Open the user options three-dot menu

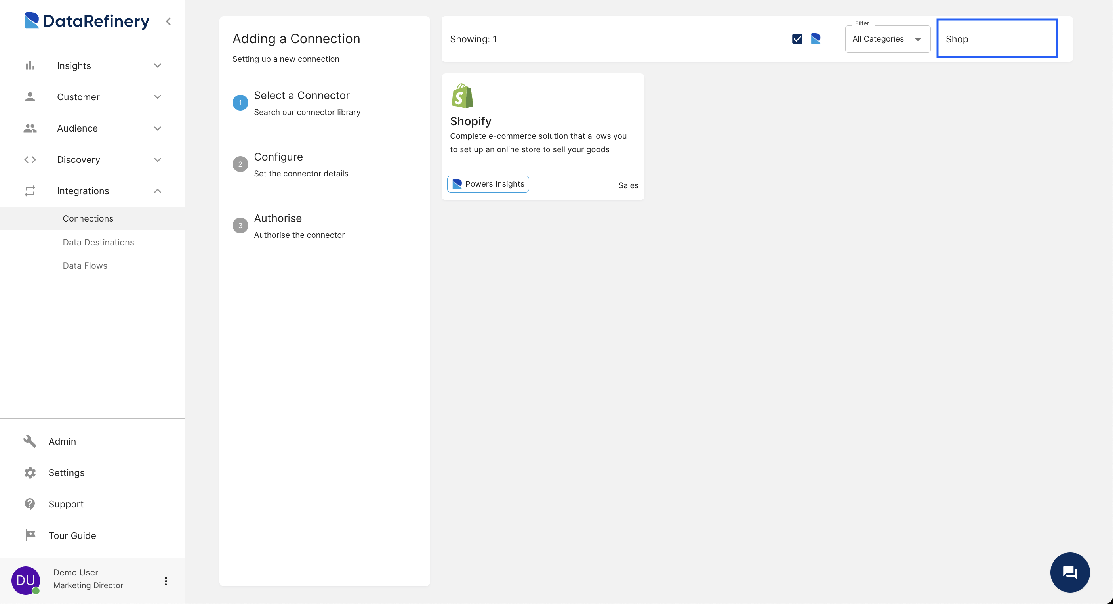166,581
